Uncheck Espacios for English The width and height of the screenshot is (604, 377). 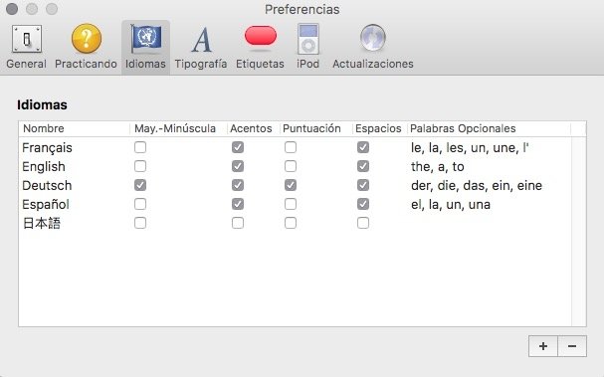(x=363, y=166)
